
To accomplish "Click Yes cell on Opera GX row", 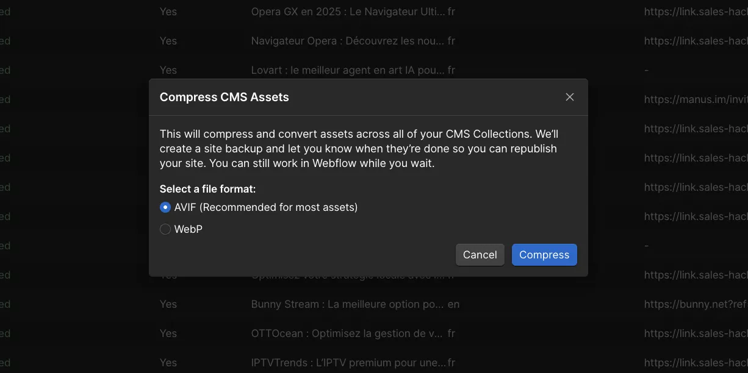I will click(x=168, y=11).
